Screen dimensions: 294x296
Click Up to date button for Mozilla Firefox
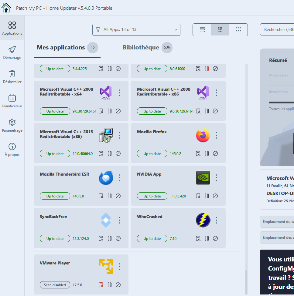coord(152,154)
